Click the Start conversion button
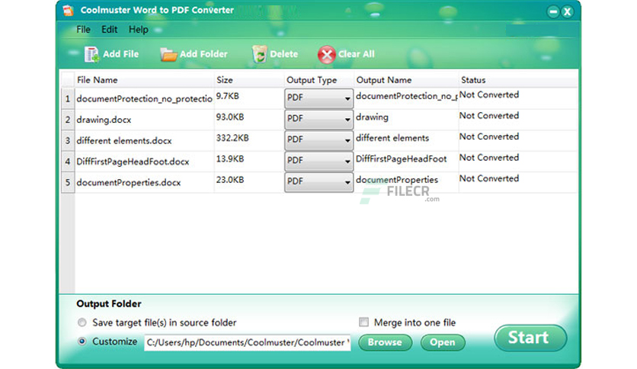The image size is (637, 369). coord(530,338)
